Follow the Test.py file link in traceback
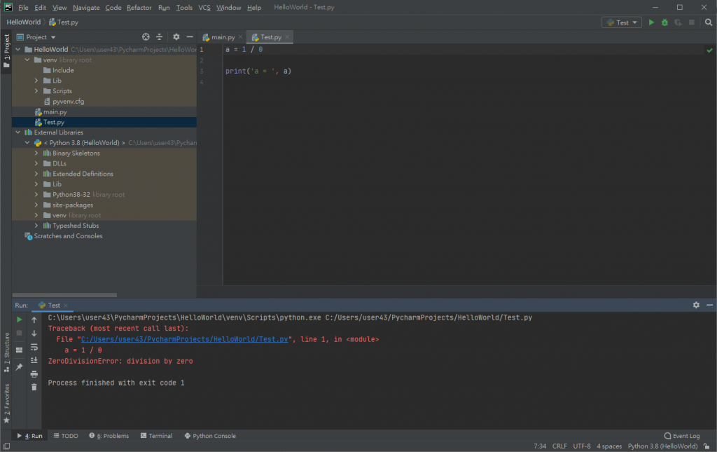 [185, 339]
